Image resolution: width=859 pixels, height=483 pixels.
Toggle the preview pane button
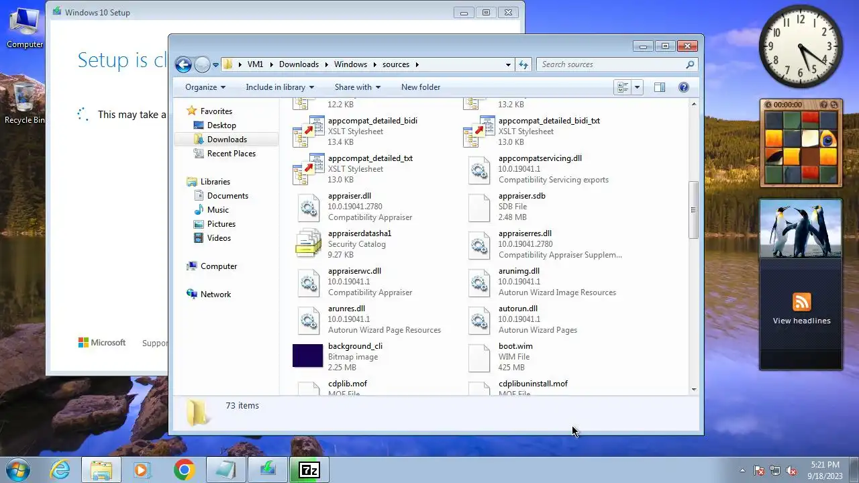click(660, 87)
